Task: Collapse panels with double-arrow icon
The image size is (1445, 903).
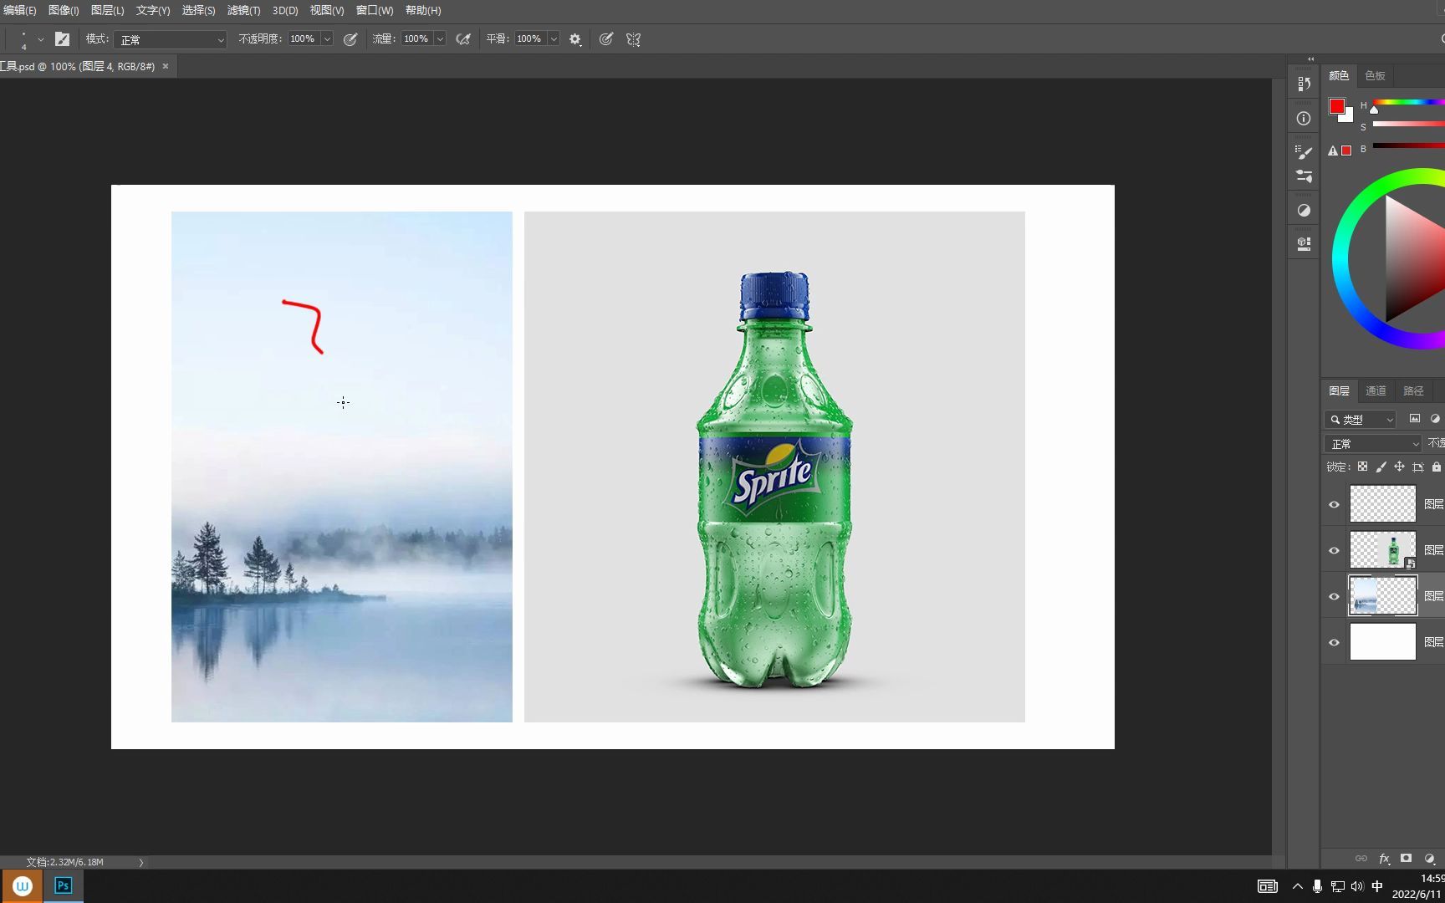Action: click(x=1310, y=59)
